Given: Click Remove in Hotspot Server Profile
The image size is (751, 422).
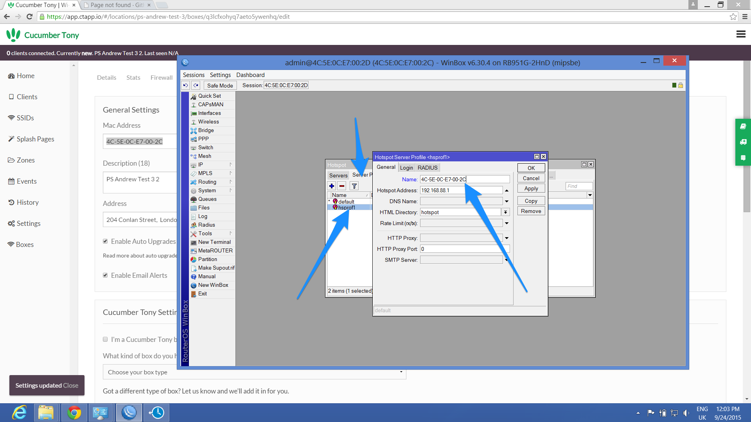Looking at the screenshot, I should click(531, 211).
